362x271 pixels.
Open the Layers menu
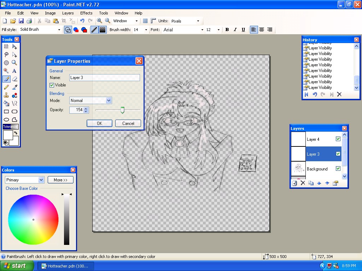[68, 13]
